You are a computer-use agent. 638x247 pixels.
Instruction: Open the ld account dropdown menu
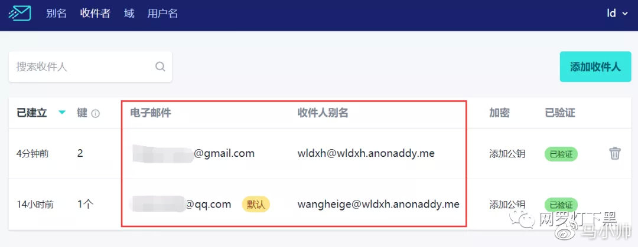pos(617,13)
